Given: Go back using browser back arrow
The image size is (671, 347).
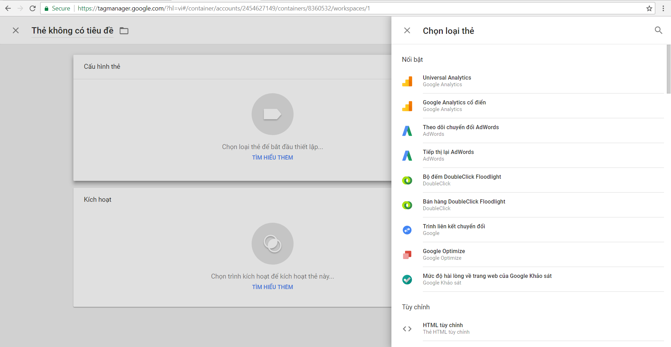Looking at the screenshot, I should pos(8,8).
